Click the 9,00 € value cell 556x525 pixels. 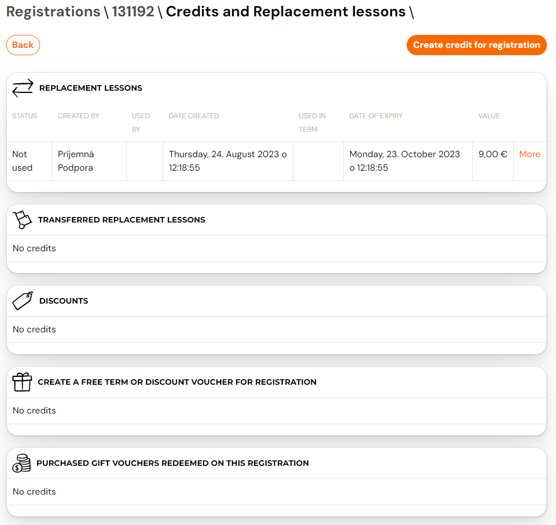[x=493, y=161]
